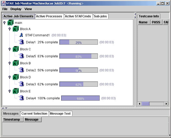Image resolution: width=171 pixels, height=138 pixels.
Task: Select the main tree row label
Action: coord(18,23)
